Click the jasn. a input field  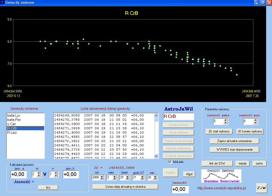pyautogui.click(x=19, y=174)
